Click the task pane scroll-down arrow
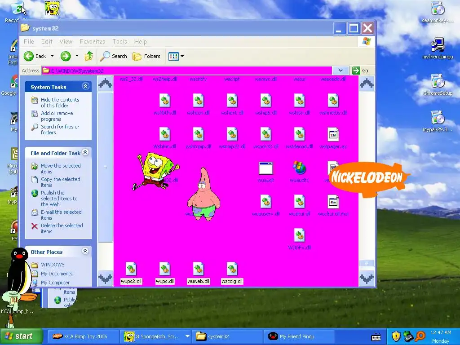Image resolution: width=460 pixels, height=345 pixels. pyautogui.click(x=105, y=278)
